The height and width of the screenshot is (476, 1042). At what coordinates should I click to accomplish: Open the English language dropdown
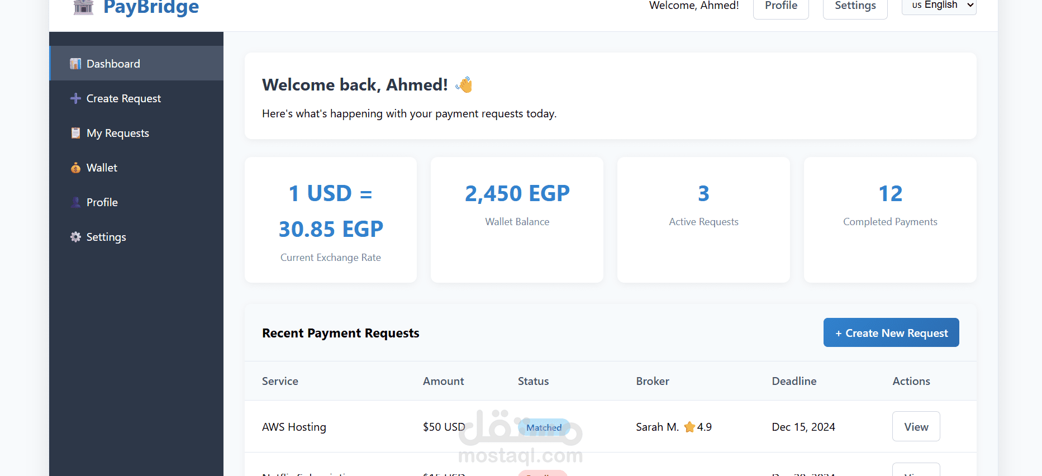click(x=939, y=6)
